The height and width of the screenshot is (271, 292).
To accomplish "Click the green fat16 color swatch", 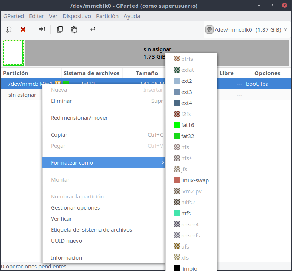I will pyautogui.click(x=176, y=125).
